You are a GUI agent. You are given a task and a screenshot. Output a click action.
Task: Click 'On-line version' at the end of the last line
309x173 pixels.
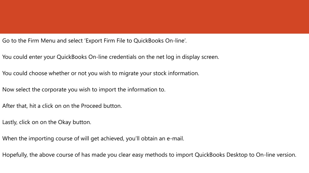(x=276, y=155)
